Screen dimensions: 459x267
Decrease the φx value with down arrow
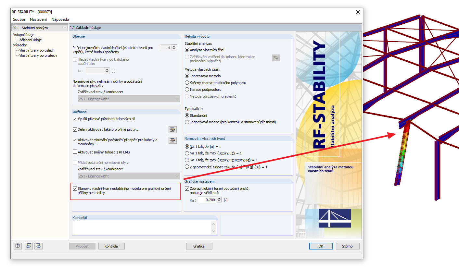point(219,201)
